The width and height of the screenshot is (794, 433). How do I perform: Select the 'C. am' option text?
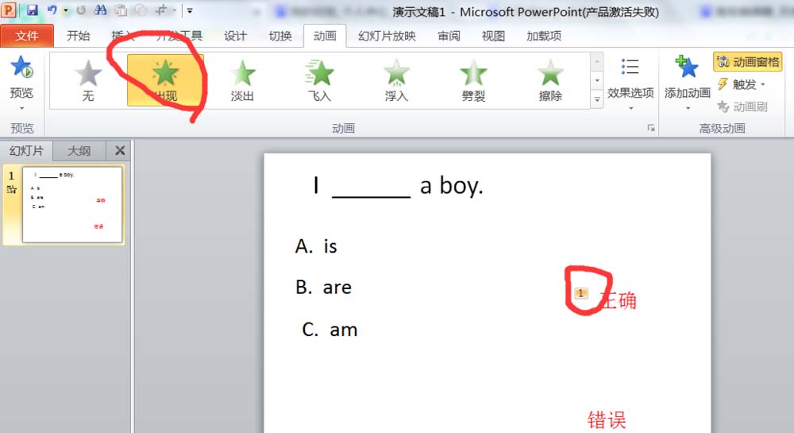pyautogui.click(x=330, y=330)
